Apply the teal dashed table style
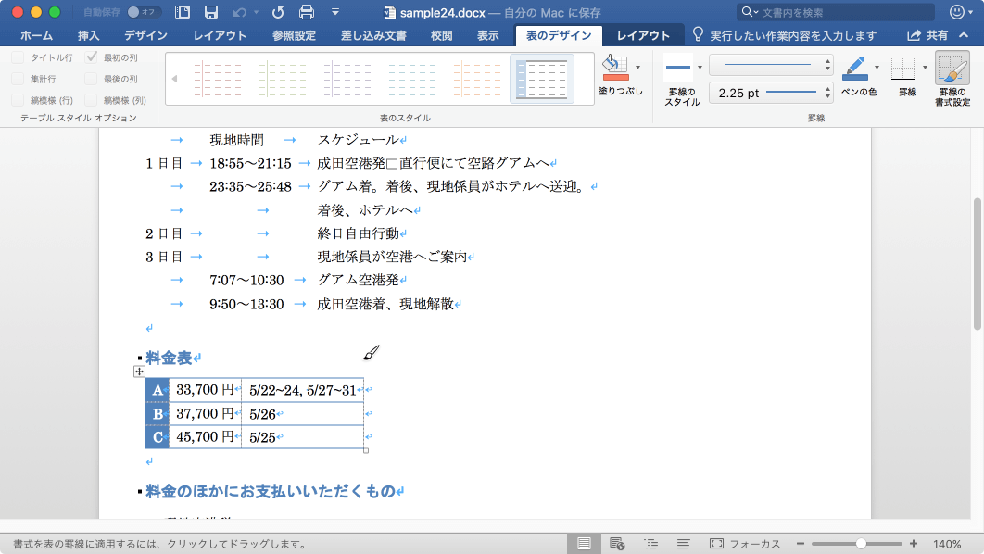984x554 pixels. 411,79
